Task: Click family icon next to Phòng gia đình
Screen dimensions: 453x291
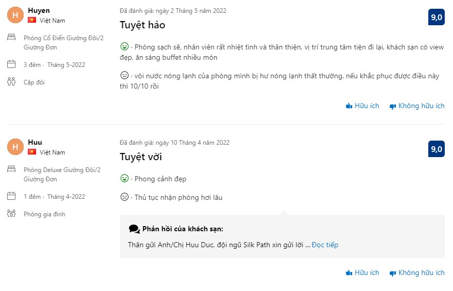Action: 11,213
